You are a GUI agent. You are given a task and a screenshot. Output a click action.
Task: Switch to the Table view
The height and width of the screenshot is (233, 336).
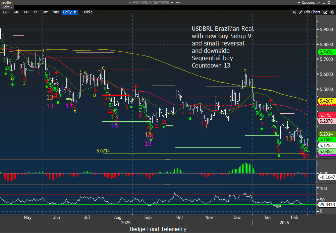[88, 12]
